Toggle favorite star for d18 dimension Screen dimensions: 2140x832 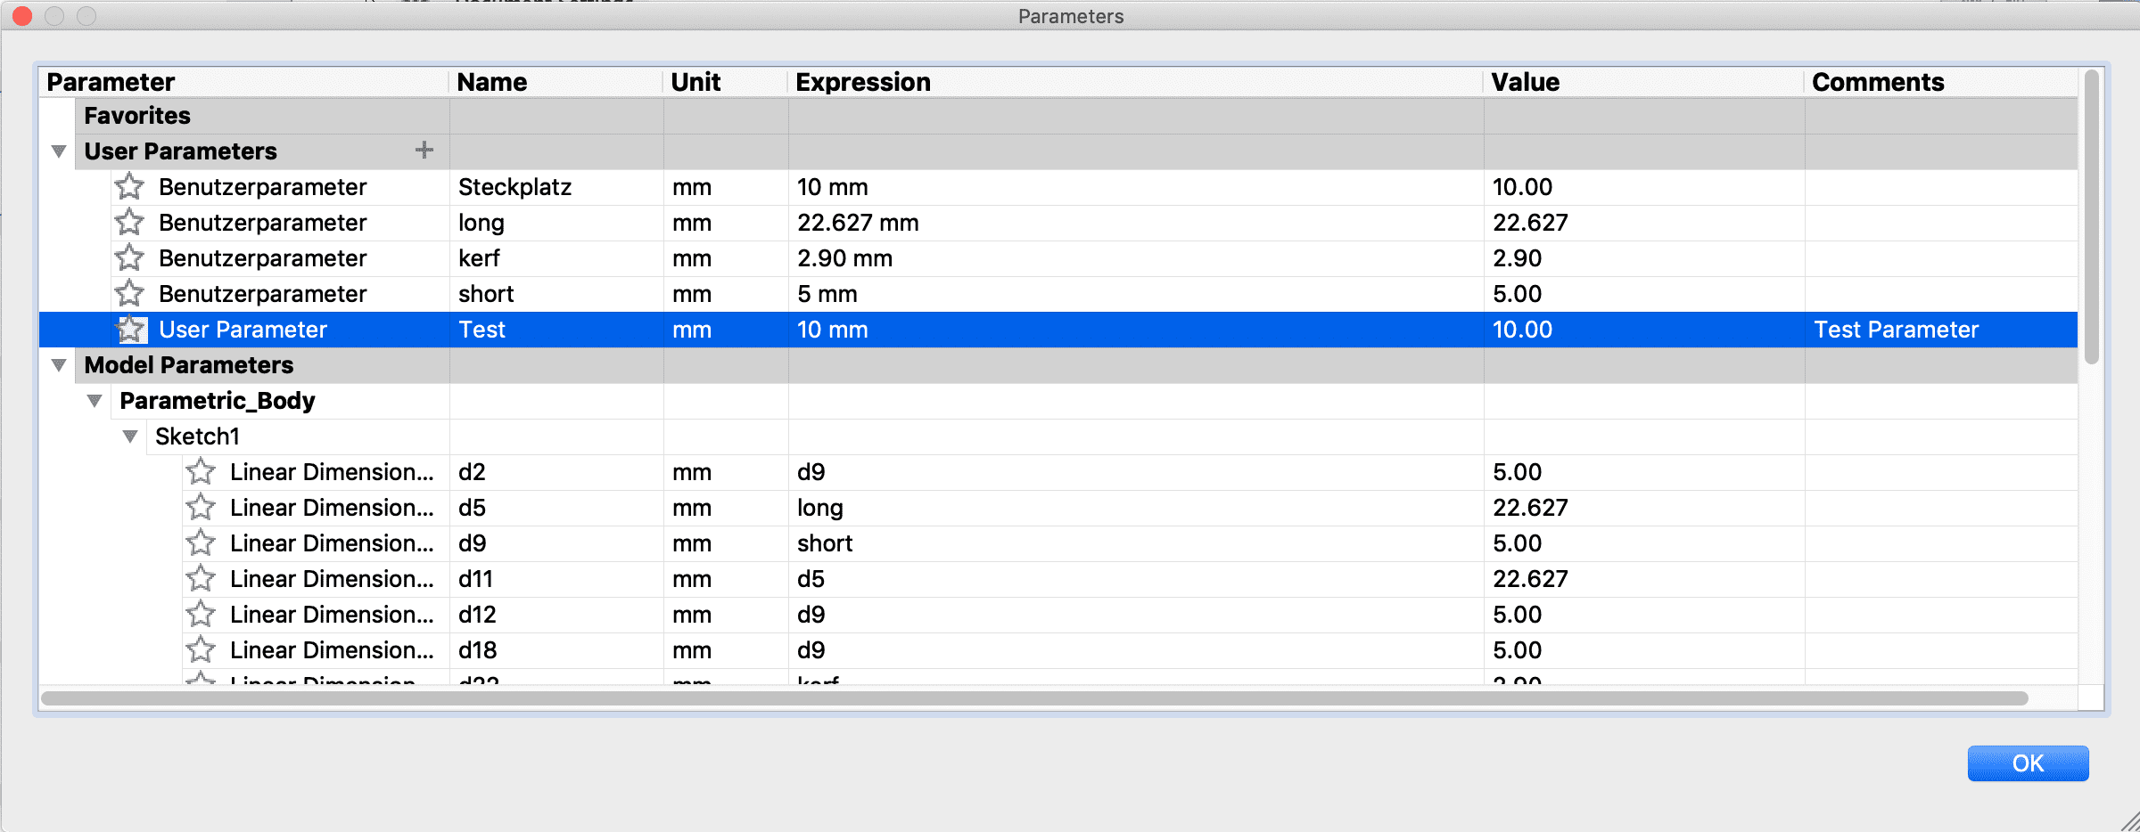201,650
